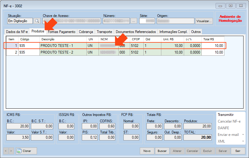Click the Clonar button with copy icon
249x158 pixels.
point(26,151)
